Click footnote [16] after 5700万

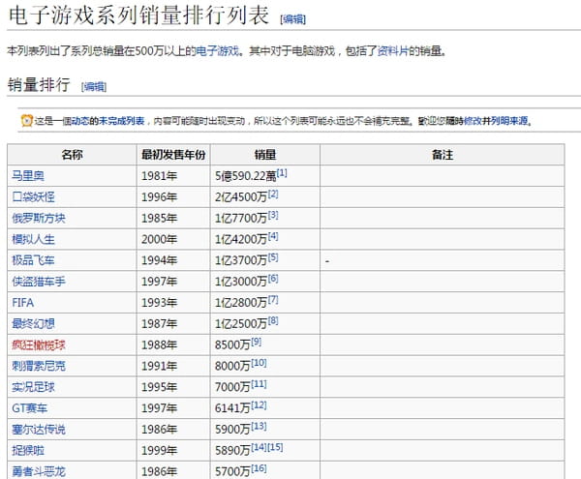pos(259,468)
